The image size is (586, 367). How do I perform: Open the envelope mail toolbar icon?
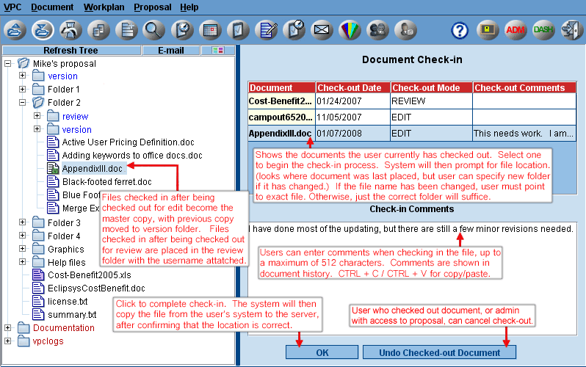coord(322,30)
